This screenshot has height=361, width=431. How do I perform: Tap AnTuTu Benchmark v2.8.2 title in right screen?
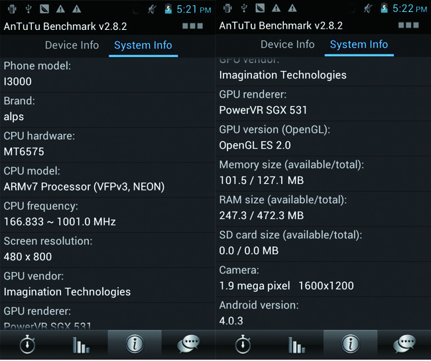click(x=281, y=26)
